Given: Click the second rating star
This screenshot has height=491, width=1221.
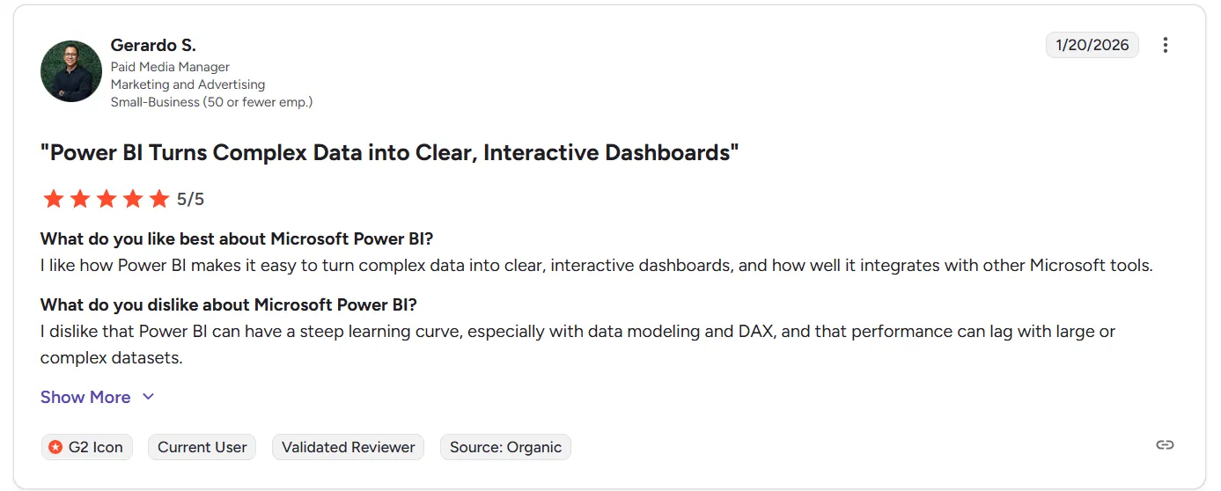Looking at the screenshot, I should pos(80,199).
